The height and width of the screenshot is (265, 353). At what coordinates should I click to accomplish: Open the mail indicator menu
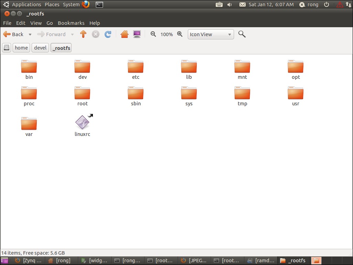coord(243,4)
